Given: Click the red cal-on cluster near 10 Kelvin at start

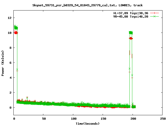Looking at the screenshot, I should coord(16,33).
